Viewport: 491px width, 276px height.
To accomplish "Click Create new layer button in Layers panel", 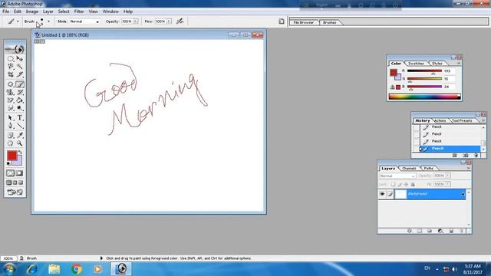I will click(x=451, y=231).
